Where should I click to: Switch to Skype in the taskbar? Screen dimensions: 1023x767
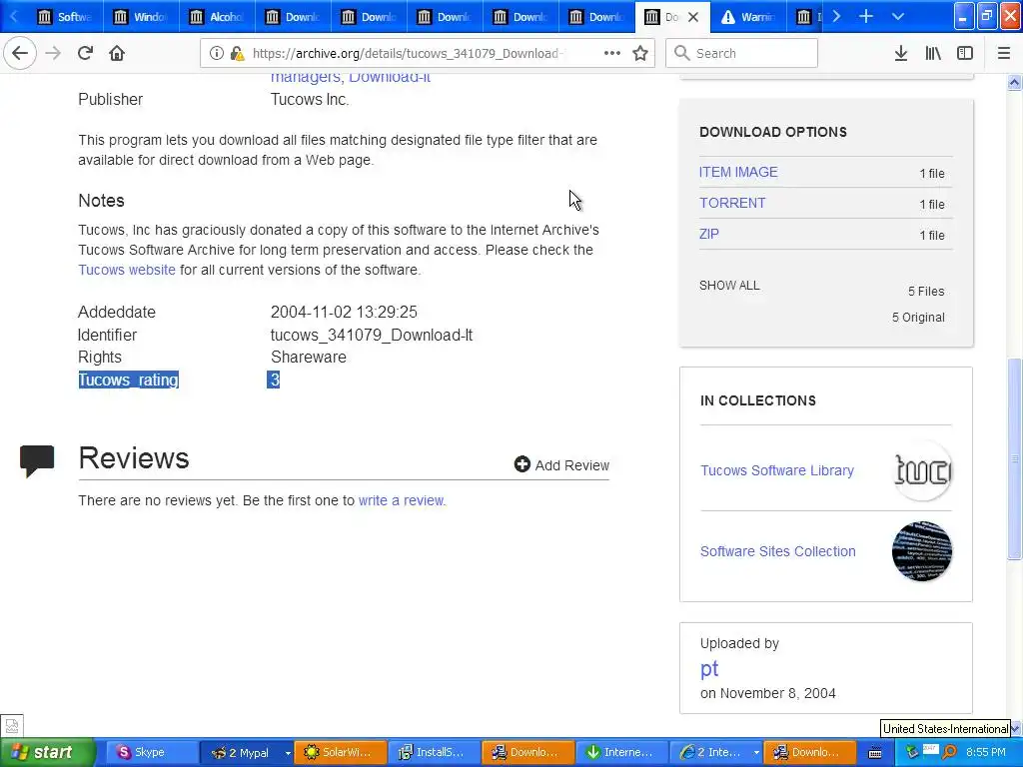click(151, 752)
